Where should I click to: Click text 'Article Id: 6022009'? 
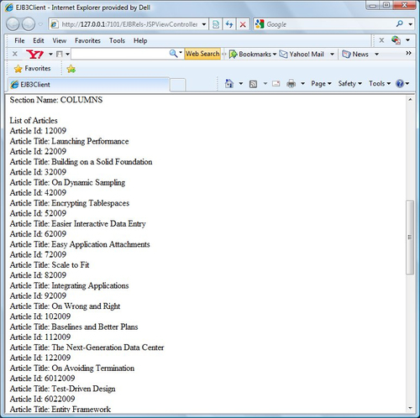click(42, 399)
